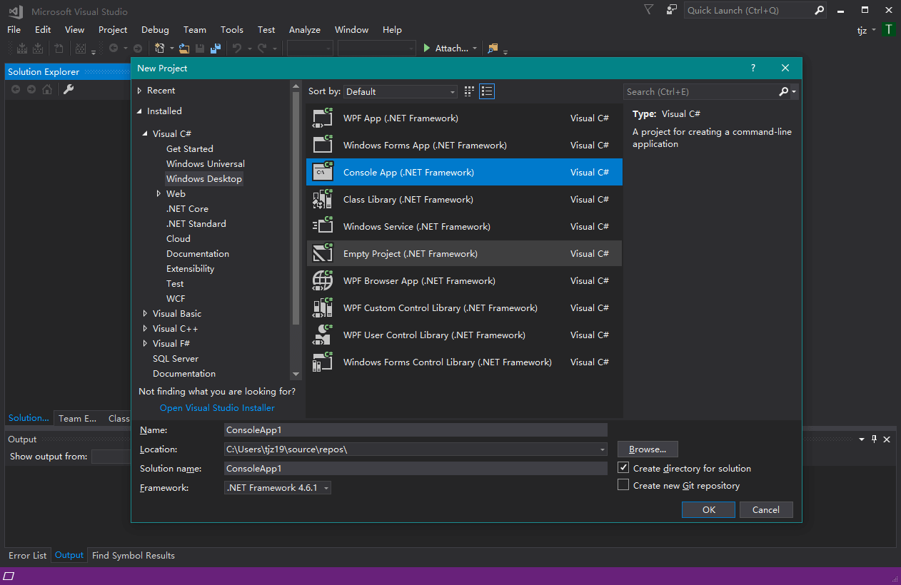Click the Help question mark in New Project dialog
Viewport: 901px width, 585px height.
tap(752, 68)
